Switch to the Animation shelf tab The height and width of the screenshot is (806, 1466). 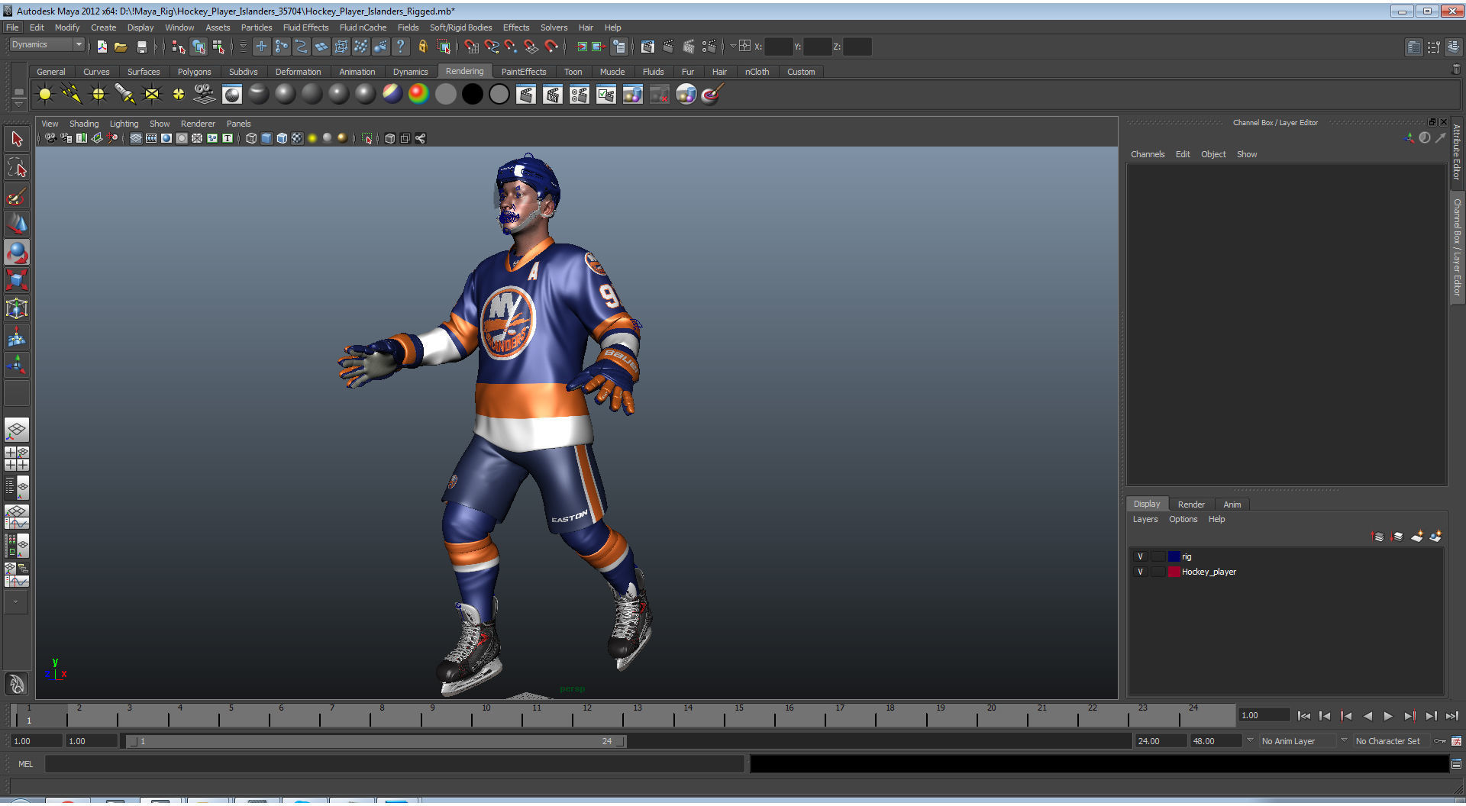(357, 72)
